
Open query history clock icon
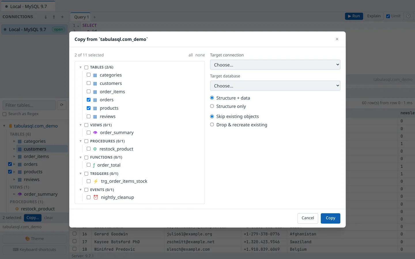pyautogui.click(x=408, y=16)
